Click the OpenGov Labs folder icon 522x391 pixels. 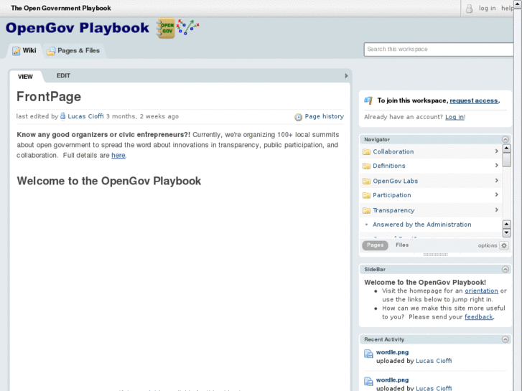(x=366, y=181)
